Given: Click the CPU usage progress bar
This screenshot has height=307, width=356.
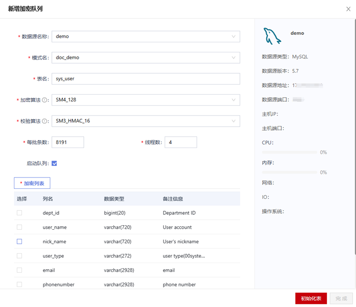Looking at the screenshot, I should click(289, 152).
